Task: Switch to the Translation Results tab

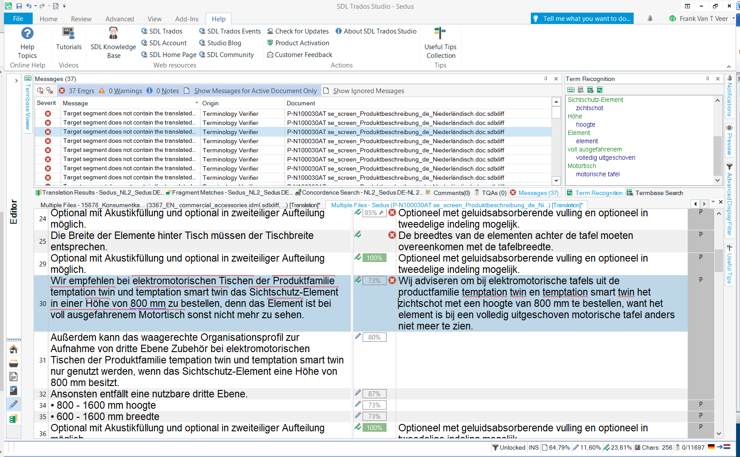Action: click(x=99, y=192)
